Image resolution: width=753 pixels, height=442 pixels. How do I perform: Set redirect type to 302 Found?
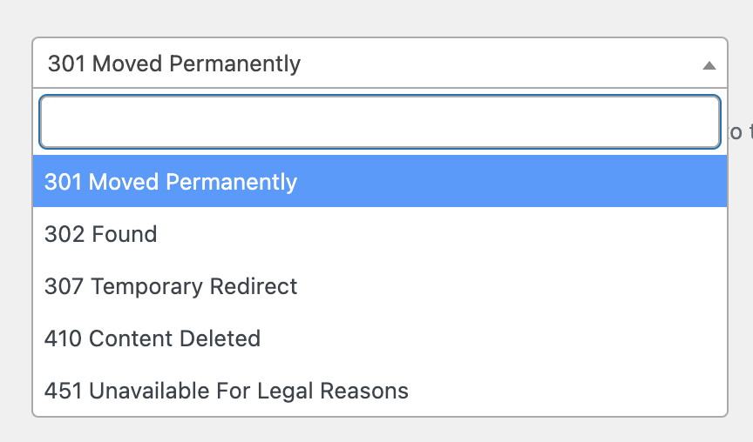(101, 234)
